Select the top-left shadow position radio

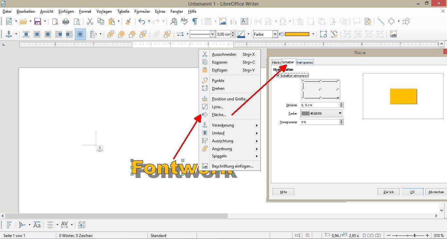tap(303, 81)
